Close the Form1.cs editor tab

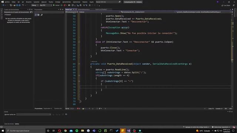(76, 9)
